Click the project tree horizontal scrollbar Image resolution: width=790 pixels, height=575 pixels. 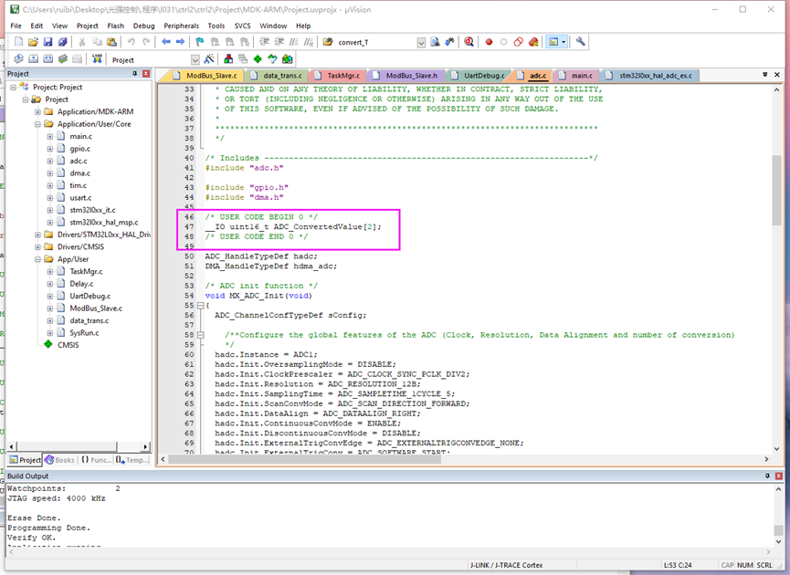point(68,446)
